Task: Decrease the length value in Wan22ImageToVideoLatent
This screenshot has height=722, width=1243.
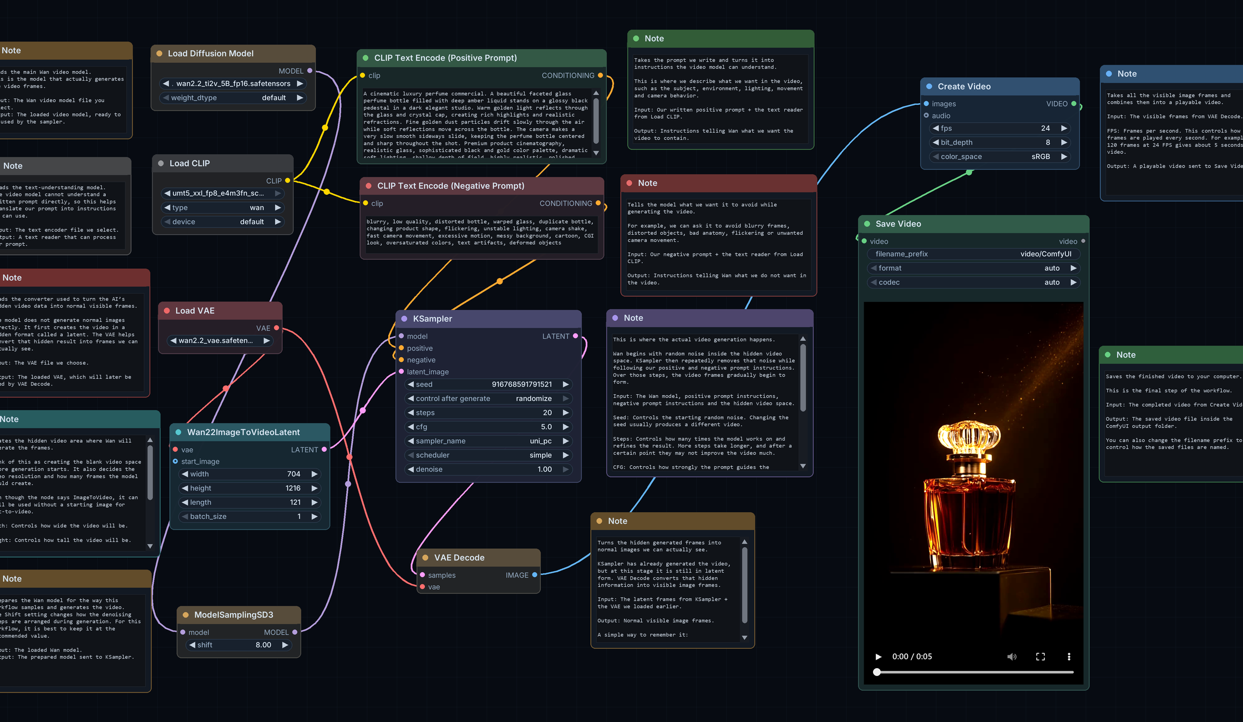Action: [185, 502]
